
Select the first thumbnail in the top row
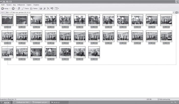(7, 20)
